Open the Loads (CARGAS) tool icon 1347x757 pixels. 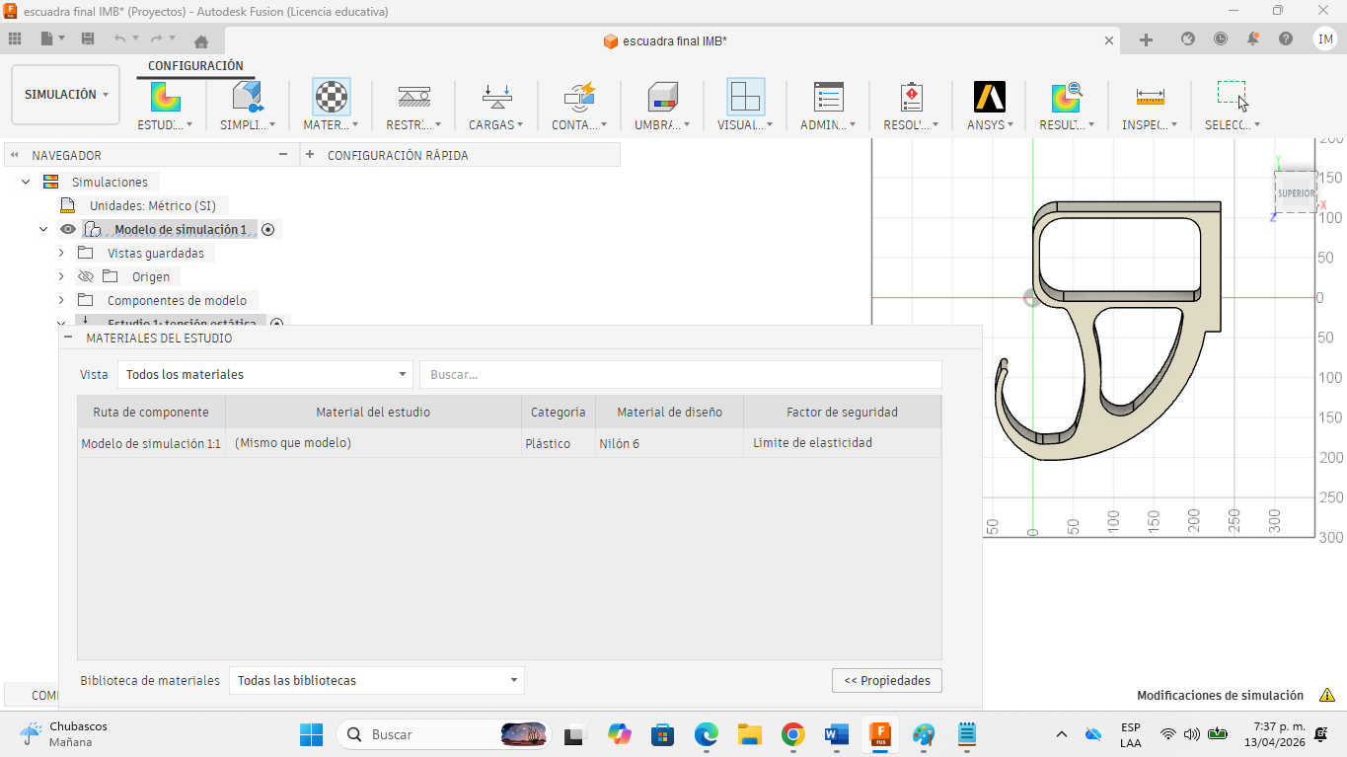coord(496,97)
